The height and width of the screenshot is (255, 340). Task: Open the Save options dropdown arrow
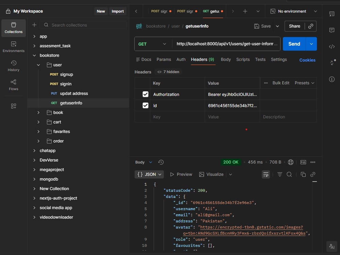click(x=277, y=26)
